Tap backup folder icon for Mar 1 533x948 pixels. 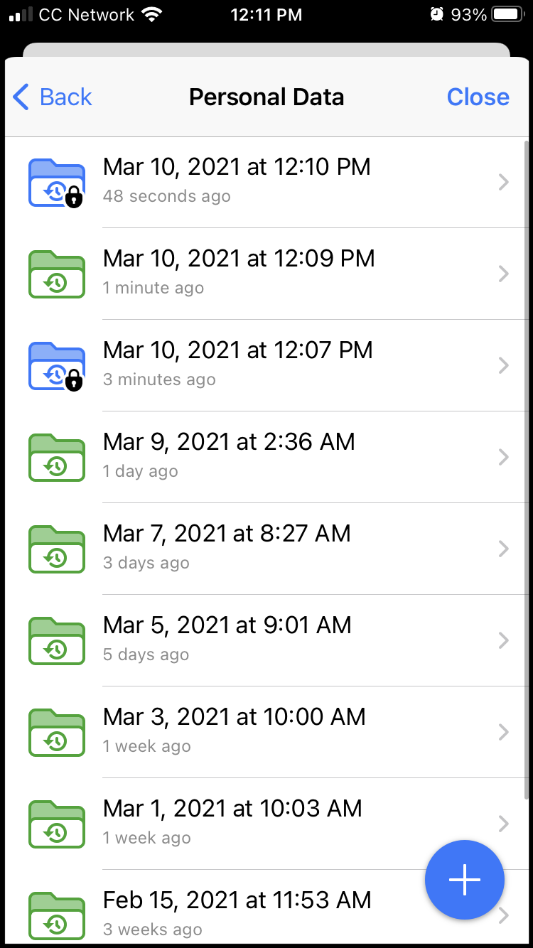pos(56,824)
